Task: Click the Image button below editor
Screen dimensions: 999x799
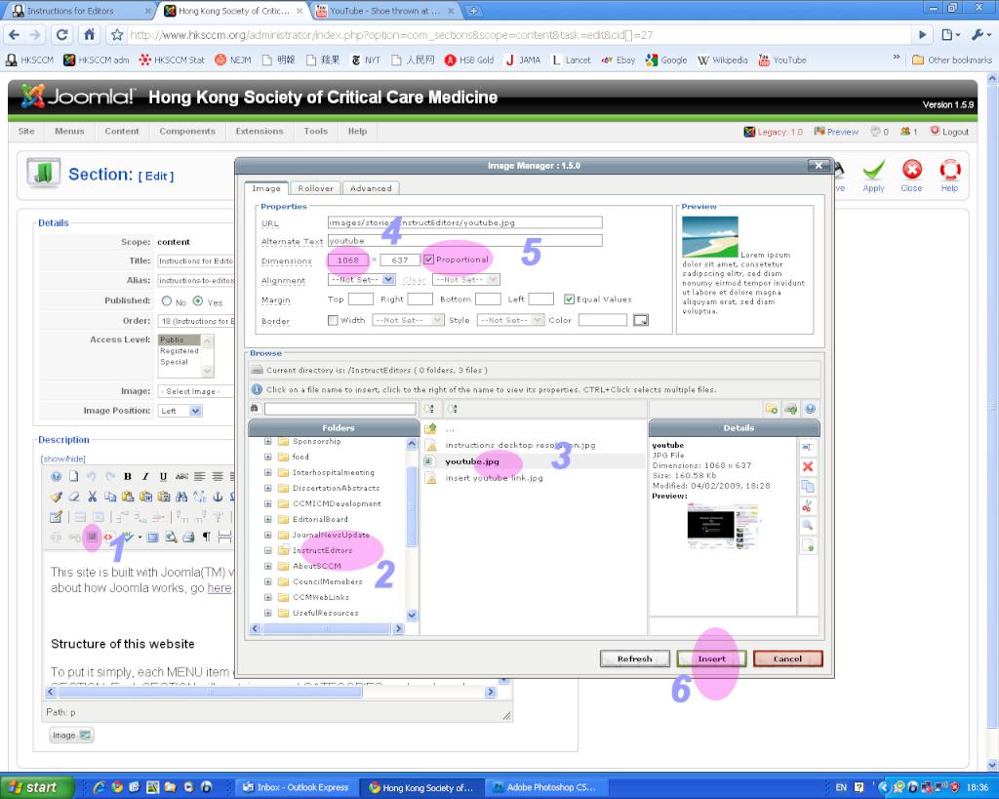Action: [x=72, y=736]
